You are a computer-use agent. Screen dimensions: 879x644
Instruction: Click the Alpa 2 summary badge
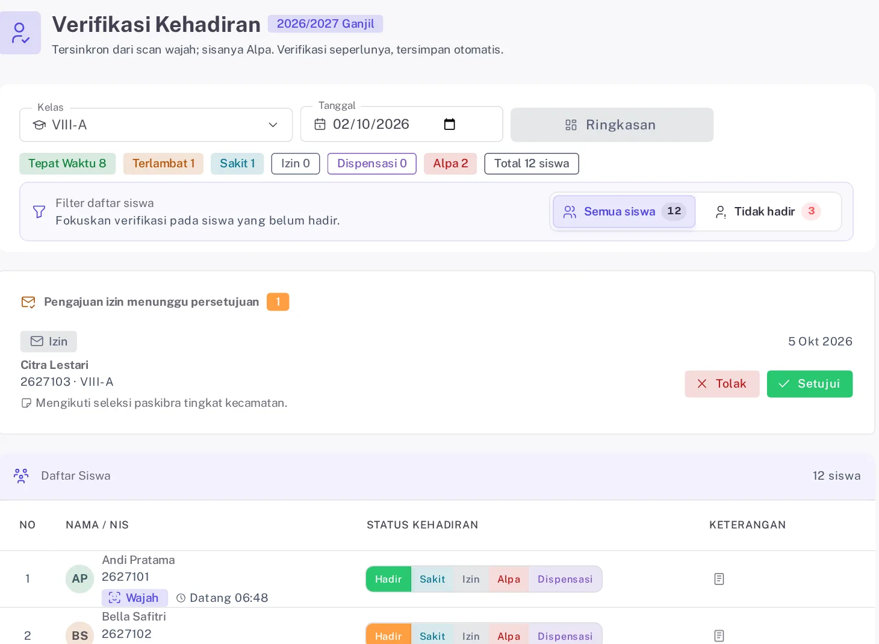(450, 164)
